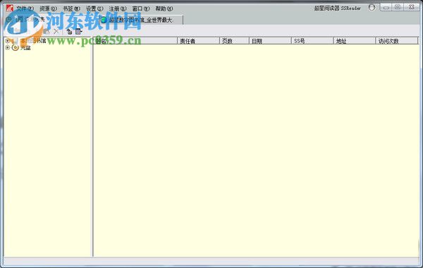Open the 窗口 menu
Screen dimensions: 423x268
point(140,8)
